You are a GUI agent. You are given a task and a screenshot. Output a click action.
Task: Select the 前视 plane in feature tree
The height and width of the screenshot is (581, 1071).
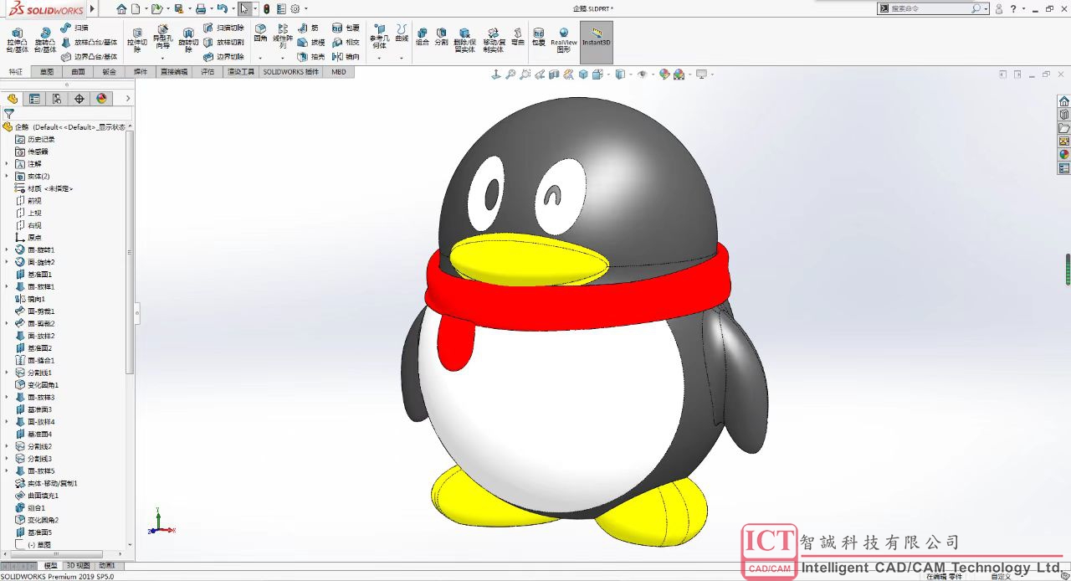28,201
